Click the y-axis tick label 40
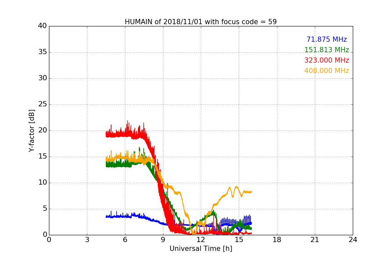This screenshot has height=261, width=392. 42,26
